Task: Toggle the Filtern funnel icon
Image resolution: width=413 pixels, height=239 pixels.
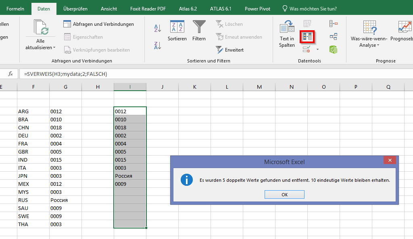Action: click(199, 27)
